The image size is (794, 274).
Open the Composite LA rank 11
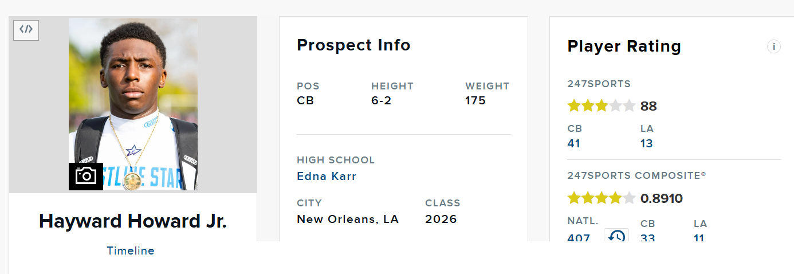click(699, 237)
